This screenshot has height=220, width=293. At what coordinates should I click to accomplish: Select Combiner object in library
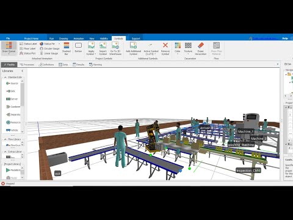click(13, 106)
